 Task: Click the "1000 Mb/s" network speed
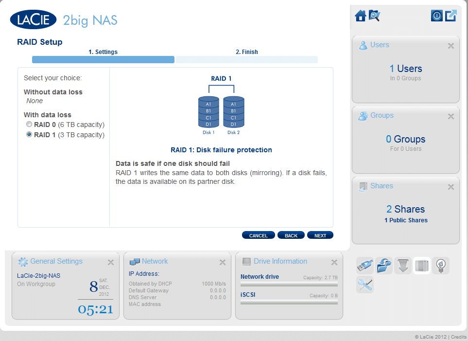[x=214, y=284]
